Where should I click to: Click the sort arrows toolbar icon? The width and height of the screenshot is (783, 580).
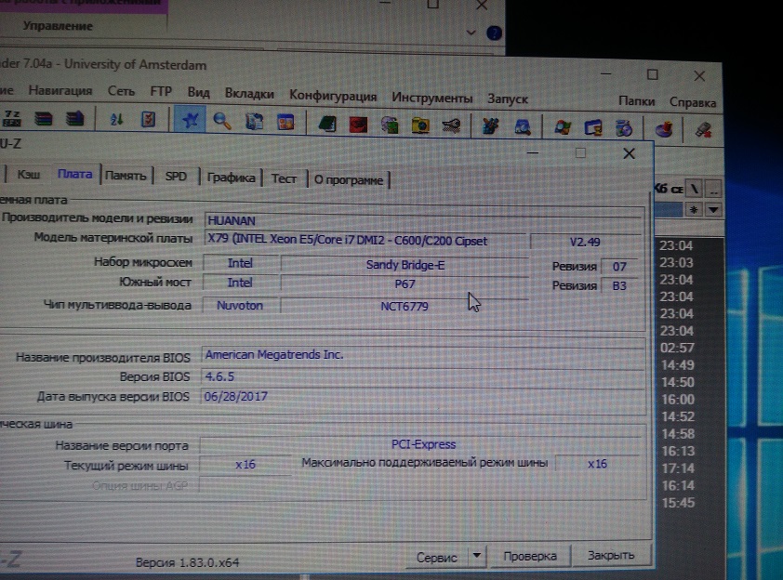pos(116,119)
